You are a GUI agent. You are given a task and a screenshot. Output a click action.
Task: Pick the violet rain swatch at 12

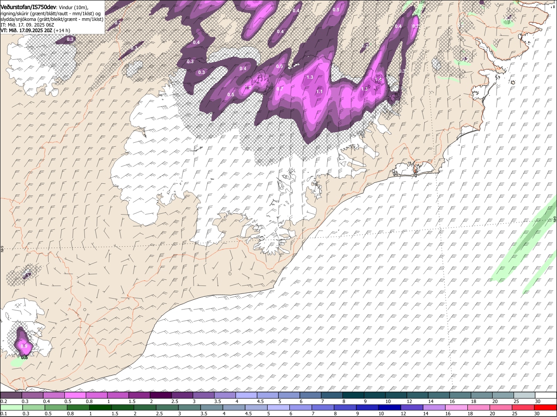[x=412, y=407]
